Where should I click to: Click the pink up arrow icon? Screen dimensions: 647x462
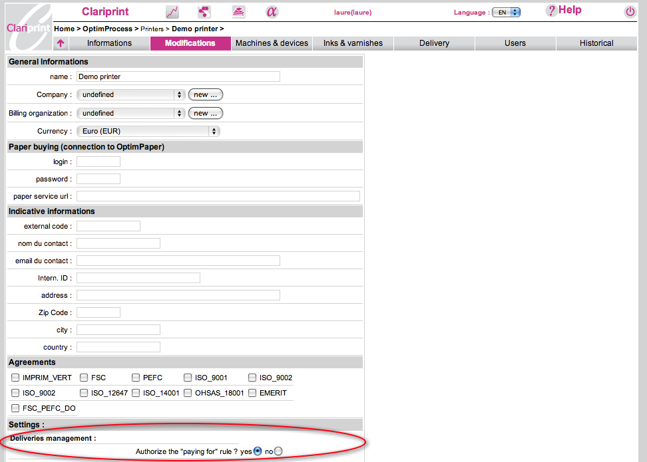pos(61,44)
